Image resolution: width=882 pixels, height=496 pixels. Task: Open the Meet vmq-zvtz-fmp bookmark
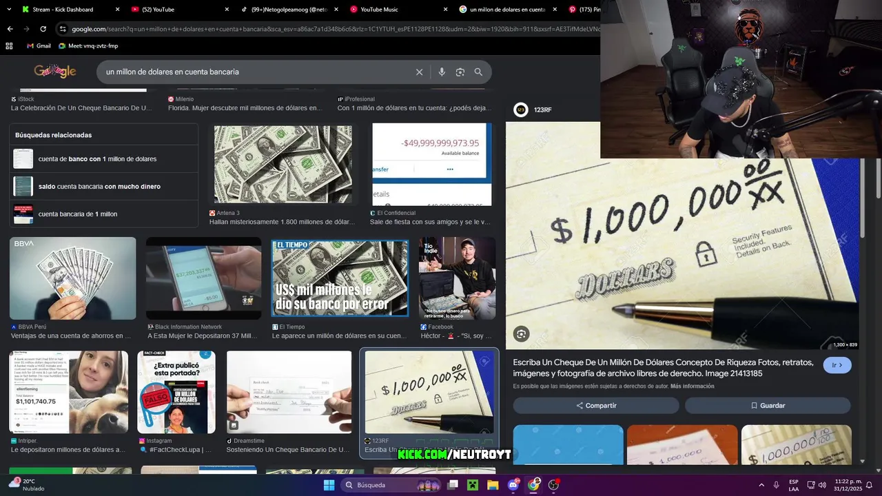point(88,45)
